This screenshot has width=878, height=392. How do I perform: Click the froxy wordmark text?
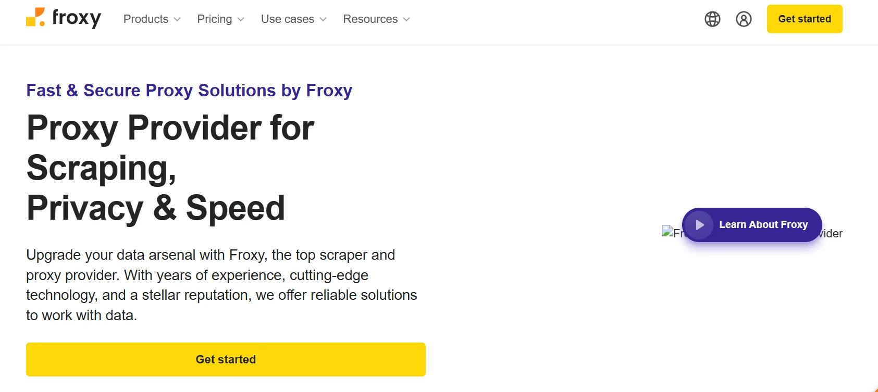(x=77, y=18)
